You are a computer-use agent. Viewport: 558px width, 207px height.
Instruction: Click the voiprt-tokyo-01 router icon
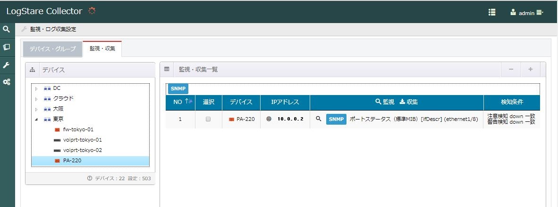pos(57,140)
